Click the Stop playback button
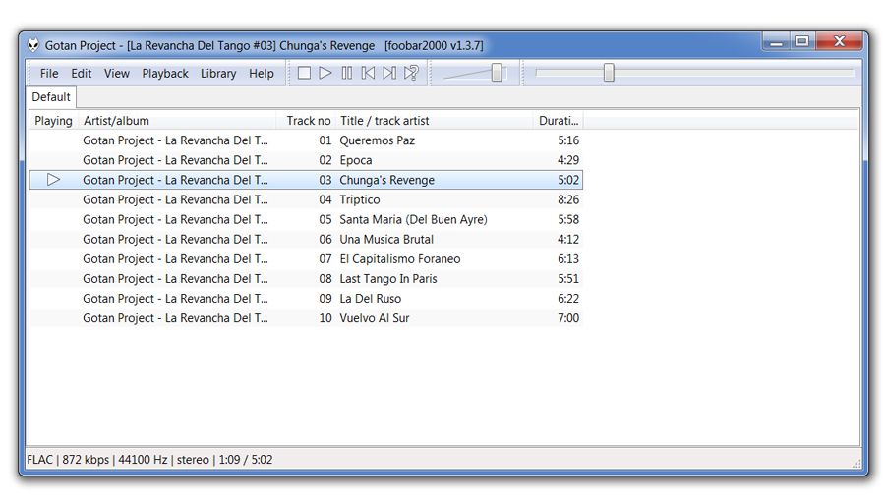The width and height of the screenshot is (885, 504). coord(304,73)
